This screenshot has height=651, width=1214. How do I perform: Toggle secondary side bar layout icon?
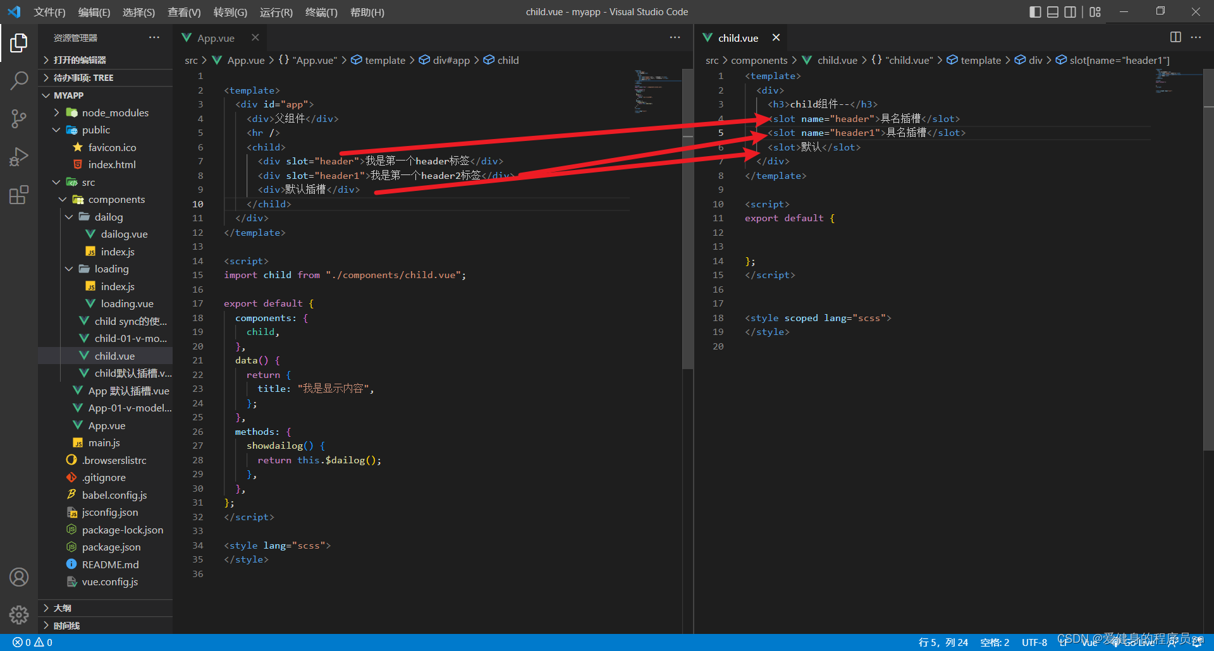pos(1070,12)
